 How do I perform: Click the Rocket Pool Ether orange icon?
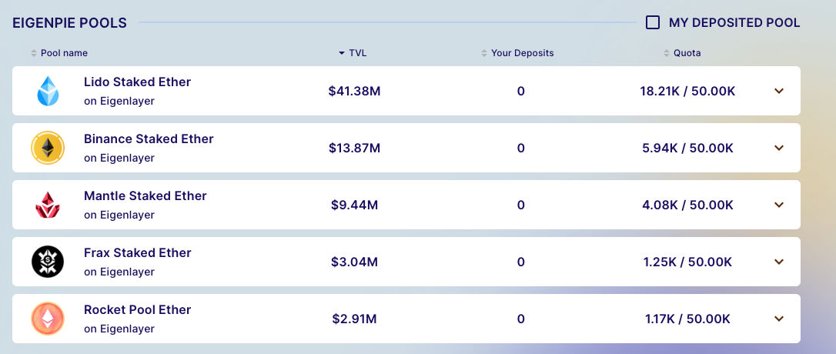point(48,319)
